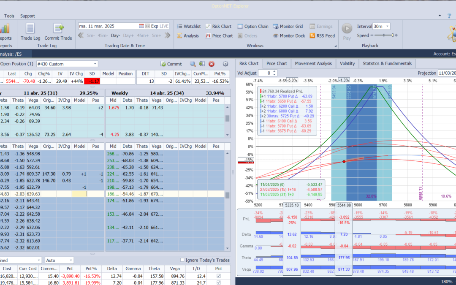Toggle Ignore Today's Trades checkbox
Screen dimensions: 456x285
(x=182, y=260)
